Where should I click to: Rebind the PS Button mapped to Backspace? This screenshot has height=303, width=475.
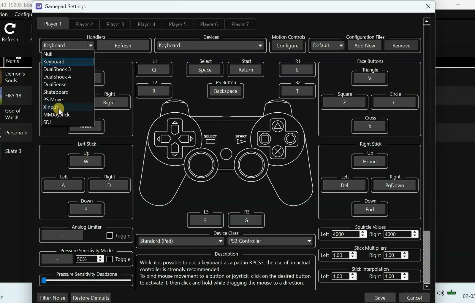[x=226, y=91]
